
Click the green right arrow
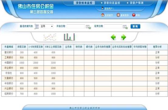(124, 37)
